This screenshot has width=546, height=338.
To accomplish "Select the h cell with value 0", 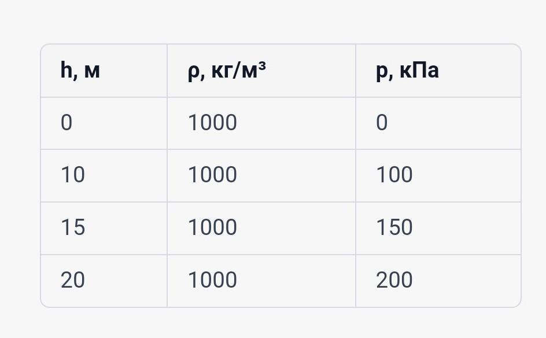I will [x=104, y=123].
